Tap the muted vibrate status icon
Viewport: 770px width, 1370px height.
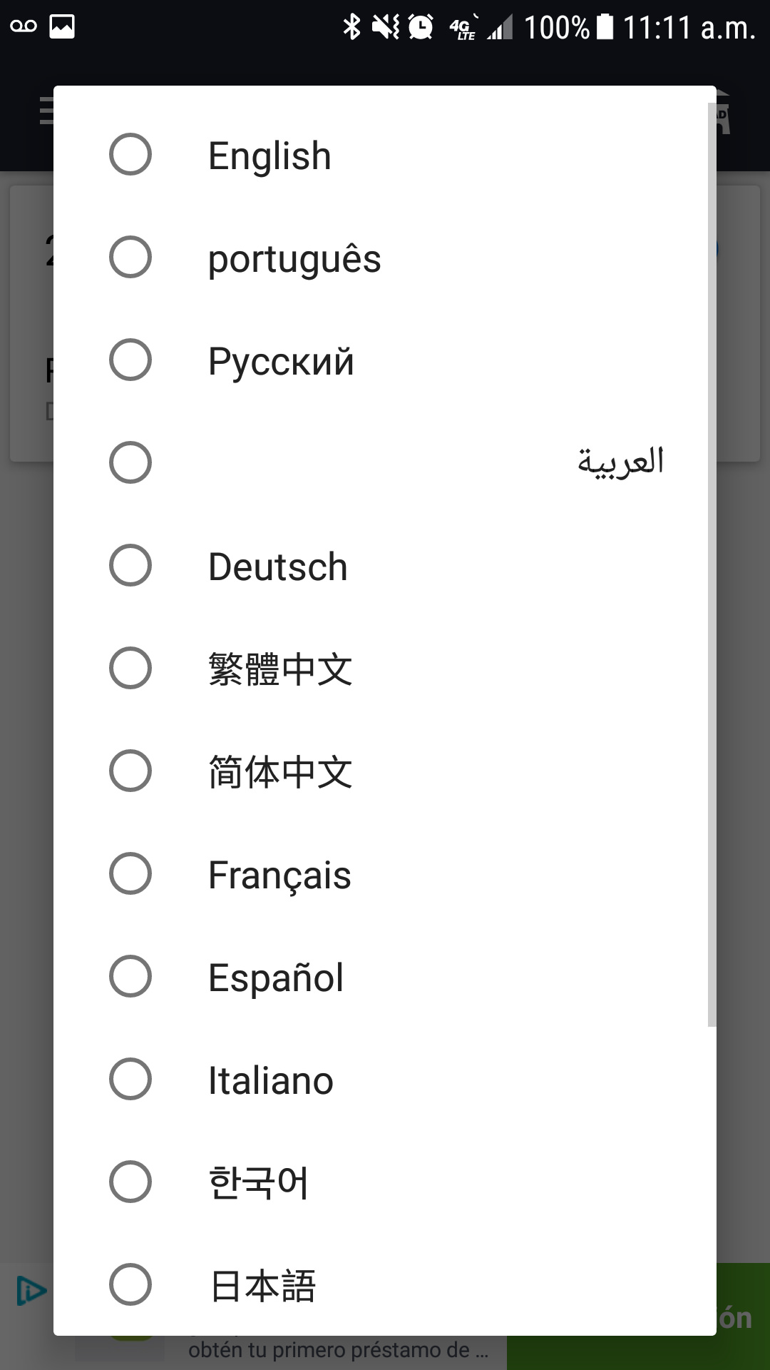[x=386, y=27]
